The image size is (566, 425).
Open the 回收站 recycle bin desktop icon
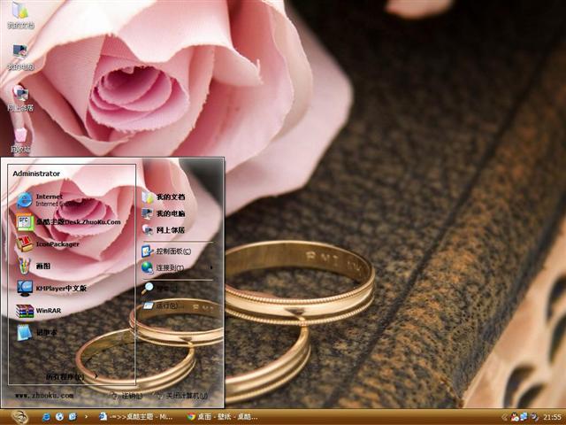(x=20, y=140)
